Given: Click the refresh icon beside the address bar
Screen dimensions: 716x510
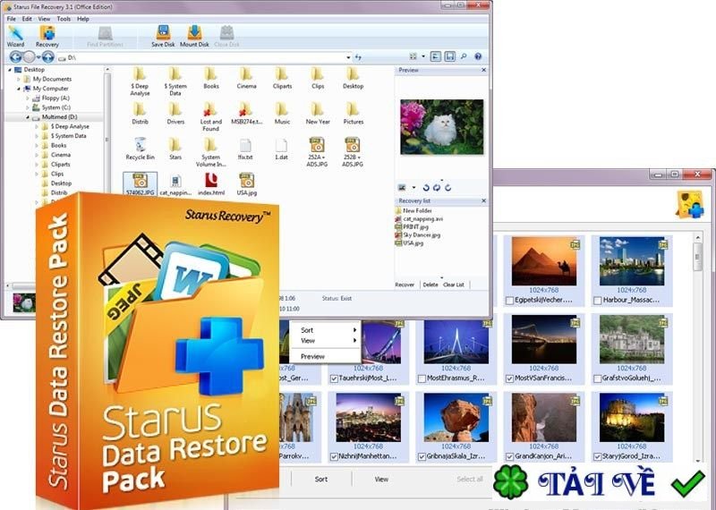Looking at the screenshot, I should click(x=358, y=57).
